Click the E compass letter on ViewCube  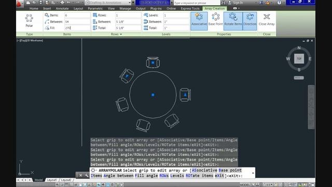click(x=310, y=59)
